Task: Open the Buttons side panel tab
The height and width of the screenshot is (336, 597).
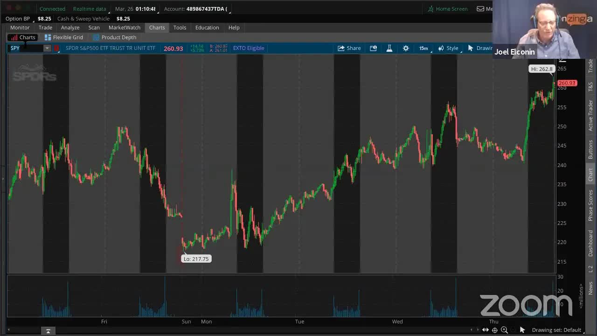Action: [x=590, y=149]
